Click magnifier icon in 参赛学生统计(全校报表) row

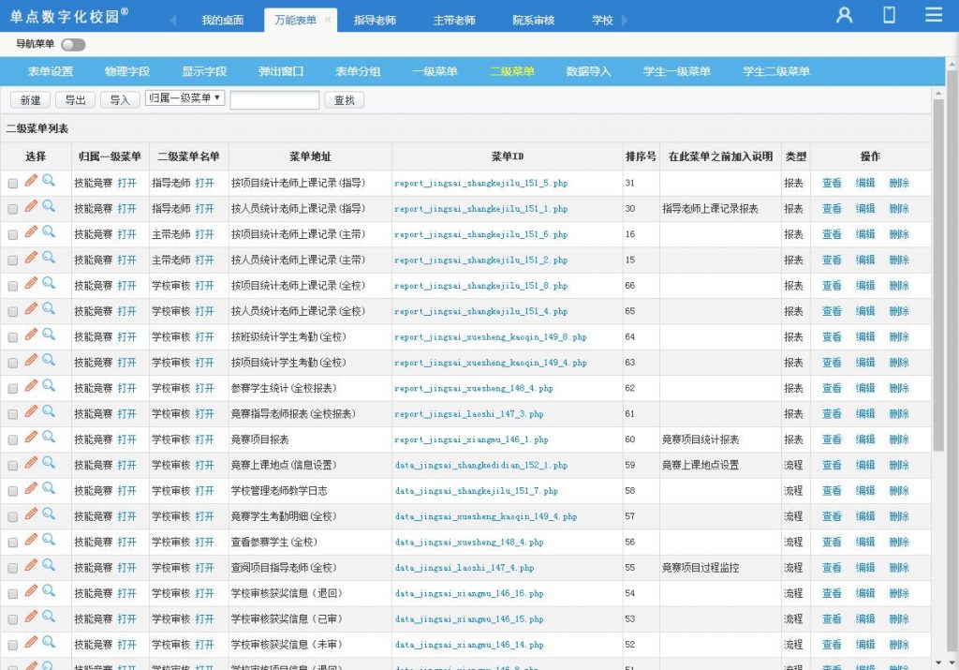tap(49, 386)
